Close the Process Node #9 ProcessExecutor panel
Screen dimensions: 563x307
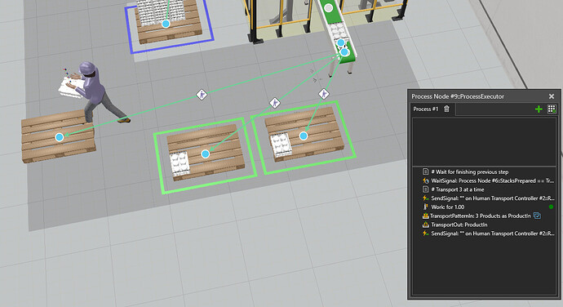[552, 96]
